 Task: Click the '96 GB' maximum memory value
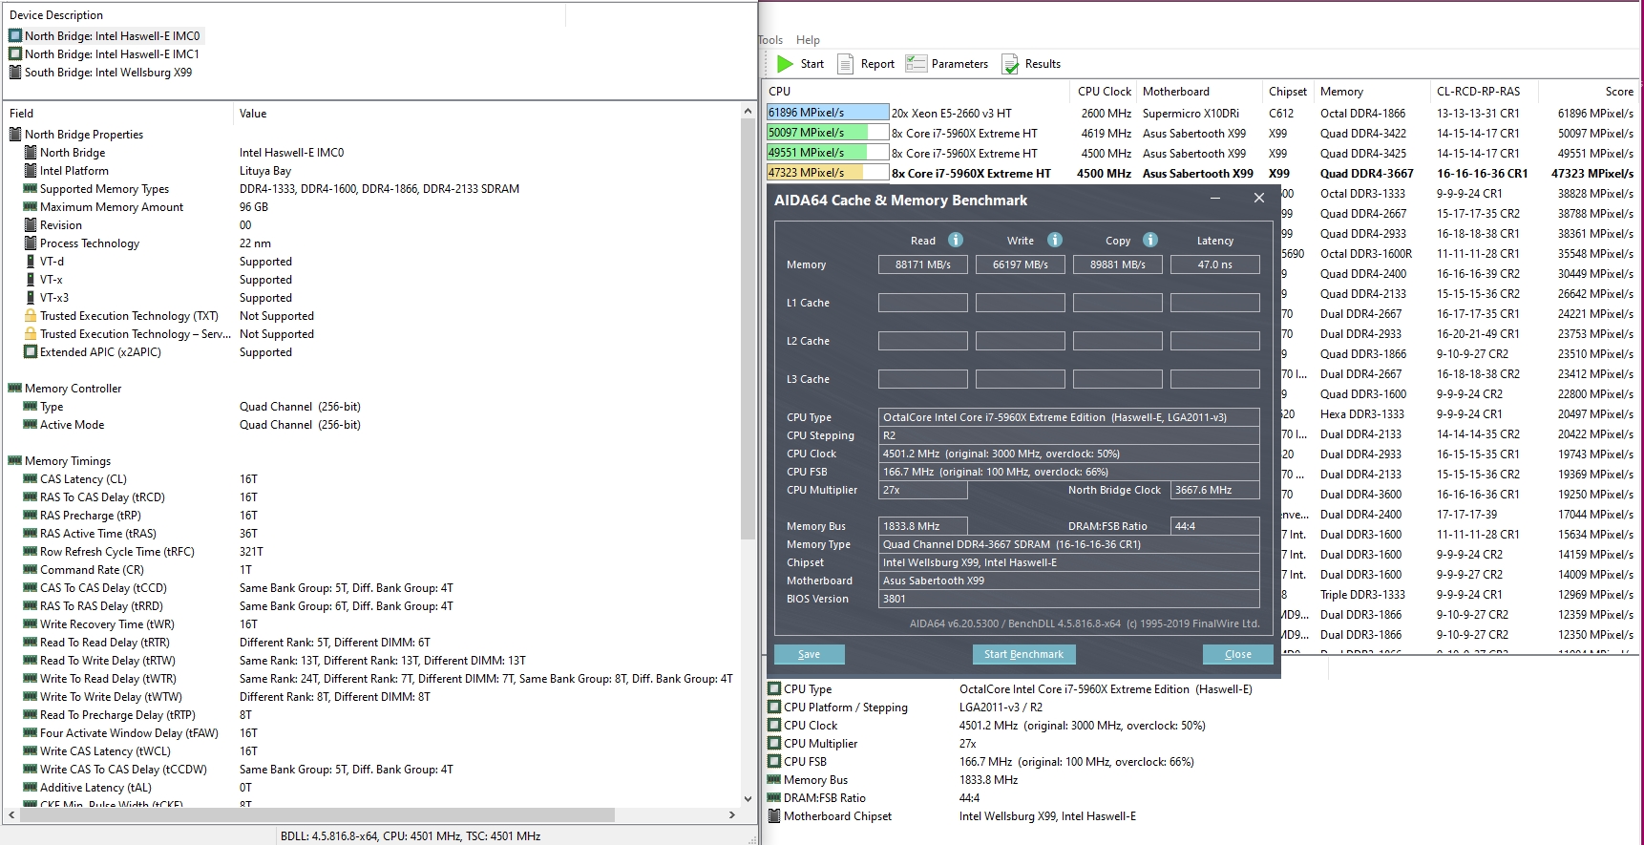click(254, 207)
